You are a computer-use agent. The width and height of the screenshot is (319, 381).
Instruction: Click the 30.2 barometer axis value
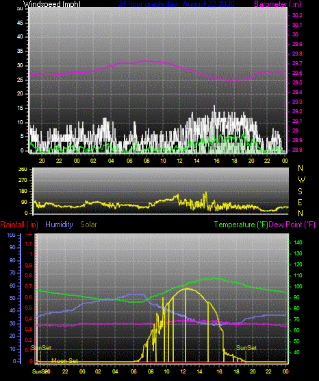pos(297,15)
